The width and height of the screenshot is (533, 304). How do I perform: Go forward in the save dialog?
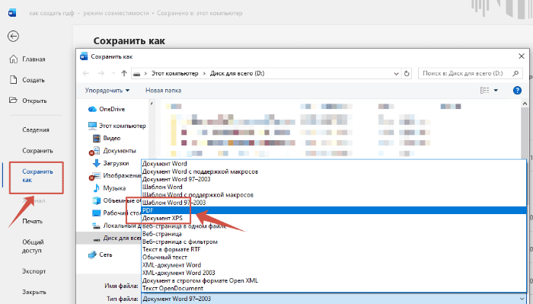101,73
